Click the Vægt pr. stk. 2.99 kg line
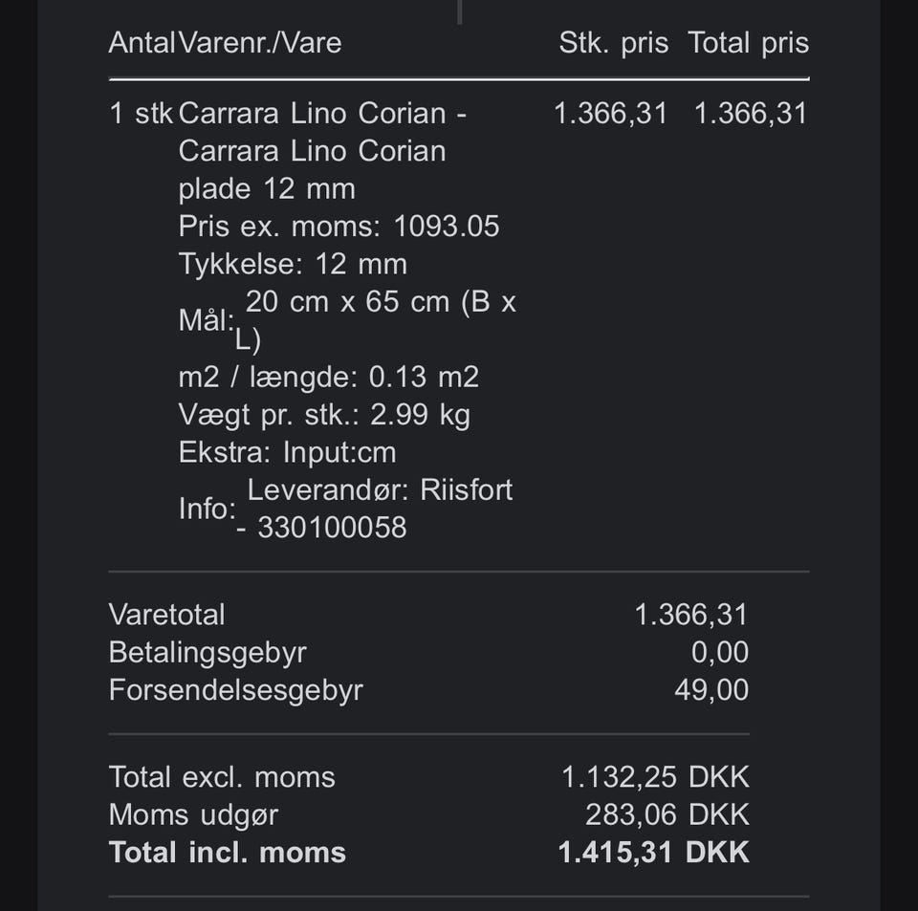Screen dimensions: 918x911 click(x=324, y=415)
